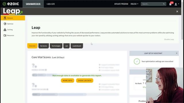Click the Ezoic logo
The image size is (184, 103).
pyautogui.click(x=11, y=4)
